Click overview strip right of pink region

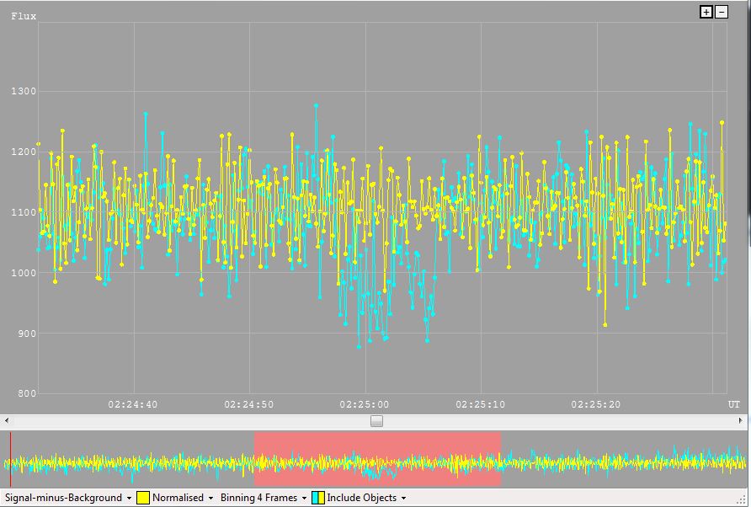click(623, 459)
